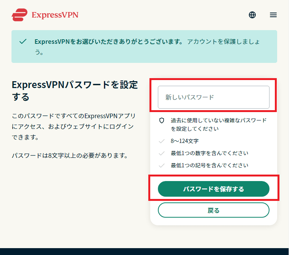Image resolution: width=289 pixels, height=255 pixels.
Task: Click the 戻る button
Action: (213, 210)
